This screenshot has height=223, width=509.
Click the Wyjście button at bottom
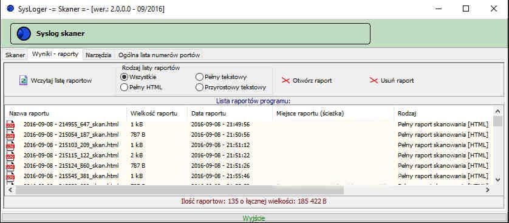[254, 218]
